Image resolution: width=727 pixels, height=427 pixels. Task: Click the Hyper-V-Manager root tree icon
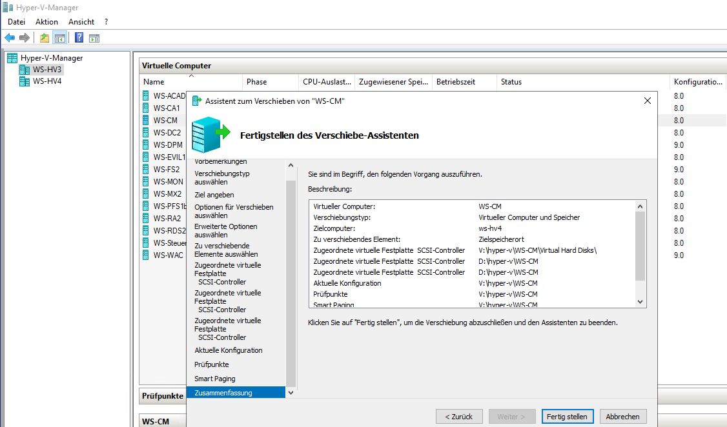tap(12, 58)
